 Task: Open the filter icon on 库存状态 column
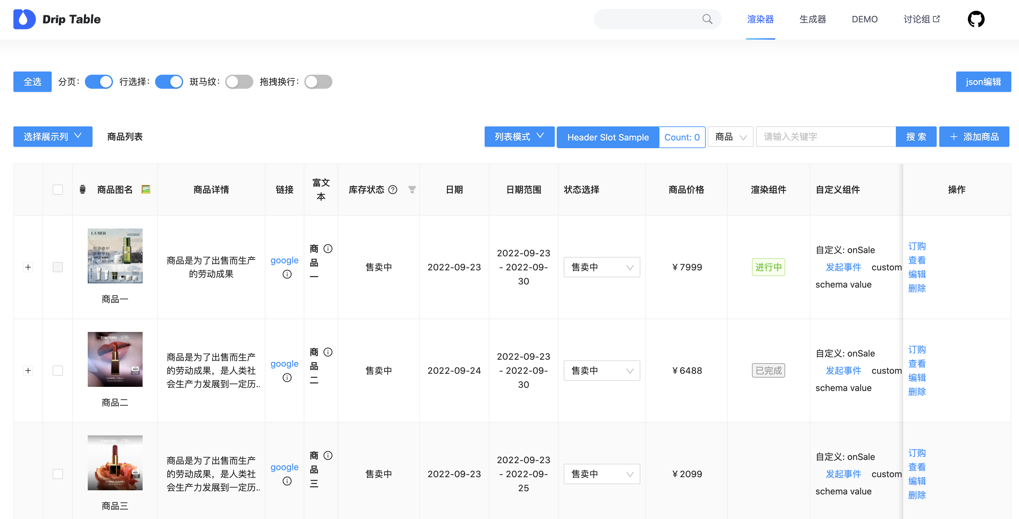pos(412,190)
